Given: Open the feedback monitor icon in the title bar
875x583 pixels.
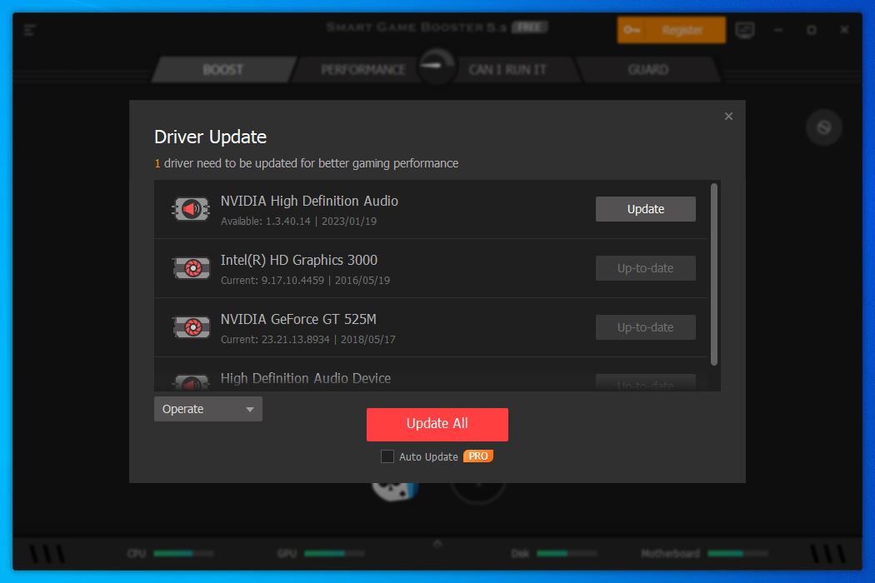Looking at the screenshot, I should pos(745,30).
